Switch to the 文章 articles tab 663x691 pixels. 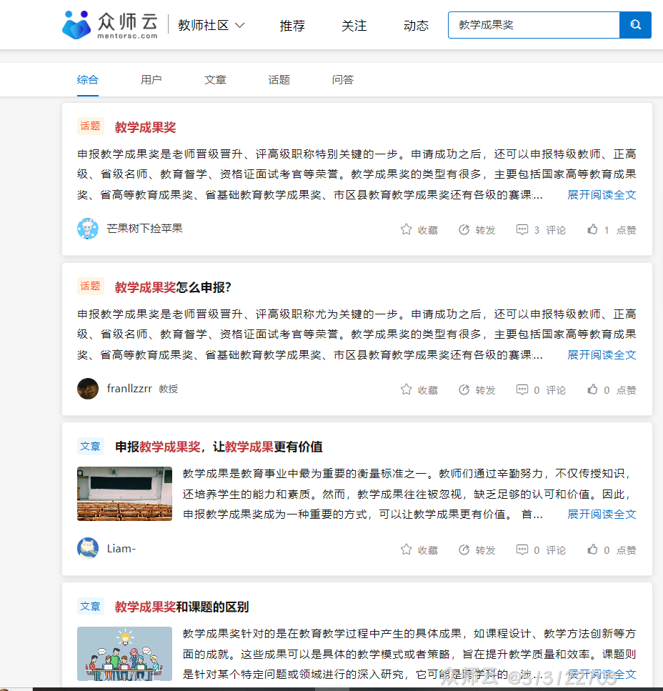(x=215, y=79)
